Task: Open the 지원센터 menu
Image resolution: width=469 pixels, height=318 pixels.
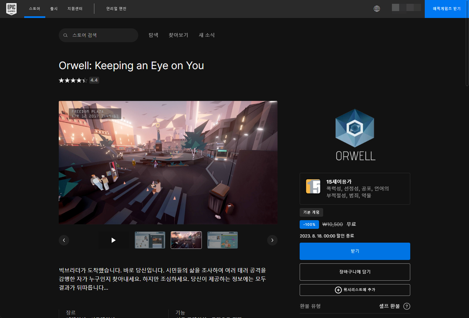Action: pyautogui.click(x=75, y=9)
